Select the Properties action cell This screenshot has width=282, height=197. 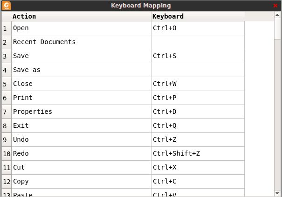point(81,112)
